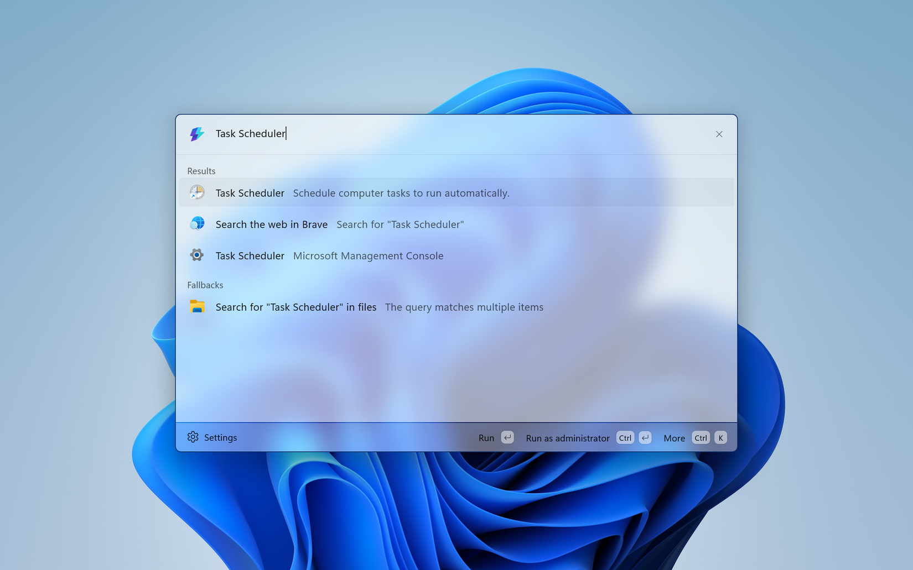Screen dimensions: 913x570
Task: Click the gear icon of Management Console result
Action: pos(197,255)
